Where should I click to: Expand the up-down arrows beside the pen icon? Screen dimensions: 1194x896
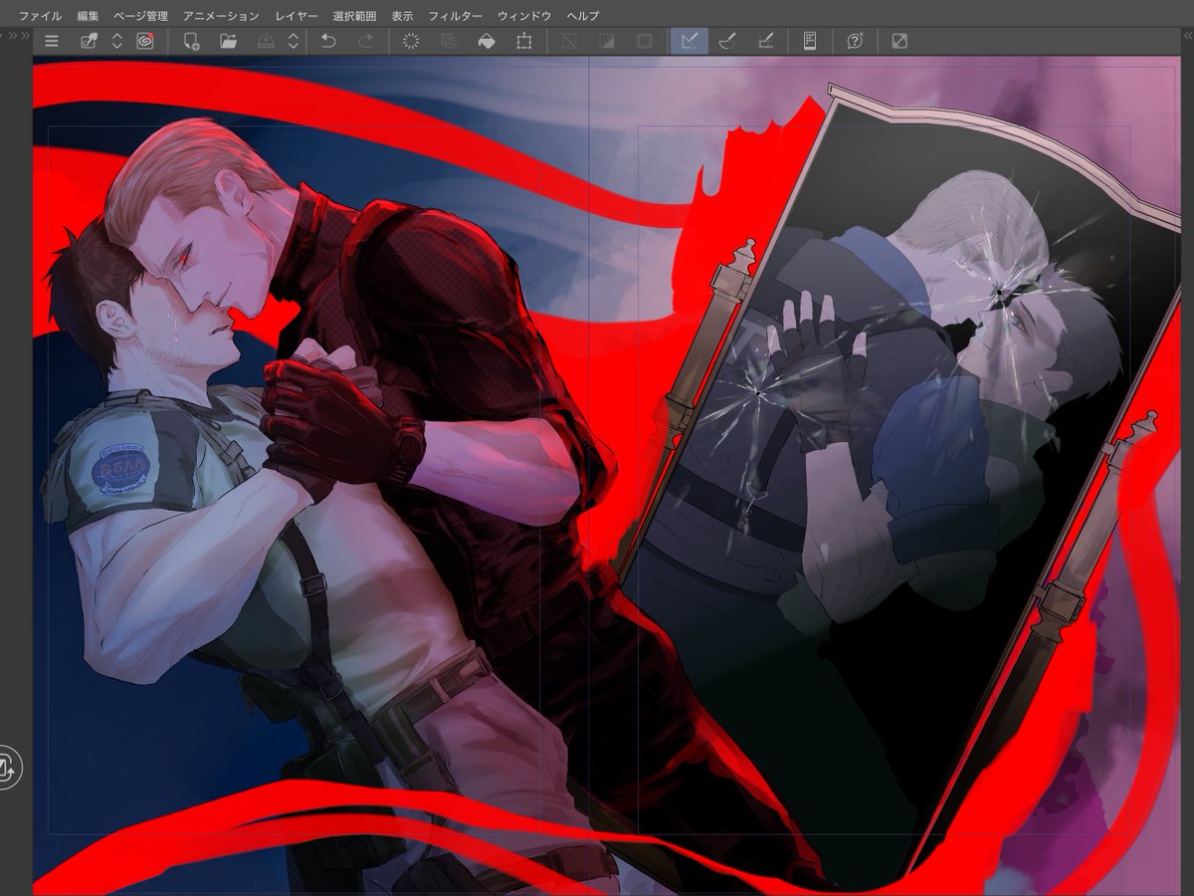click(x=116, y=41)
